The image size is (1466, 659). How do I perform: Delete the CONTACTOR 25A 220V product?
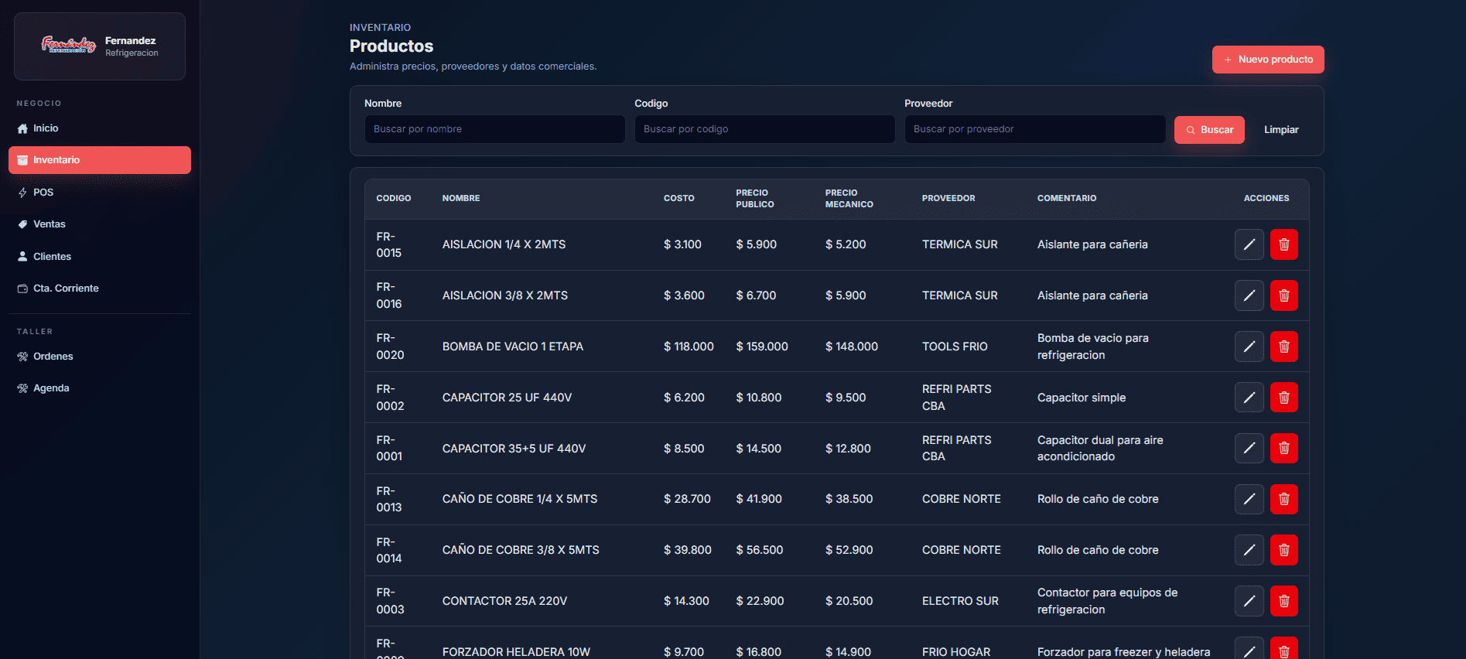tap(1283, 601)
